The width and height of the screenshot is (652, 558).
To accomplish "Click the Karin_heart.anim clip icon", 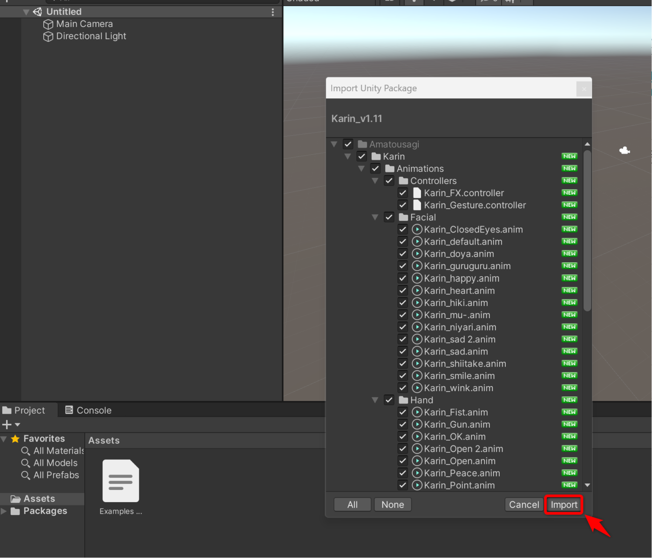I will [x=417, y=290].
